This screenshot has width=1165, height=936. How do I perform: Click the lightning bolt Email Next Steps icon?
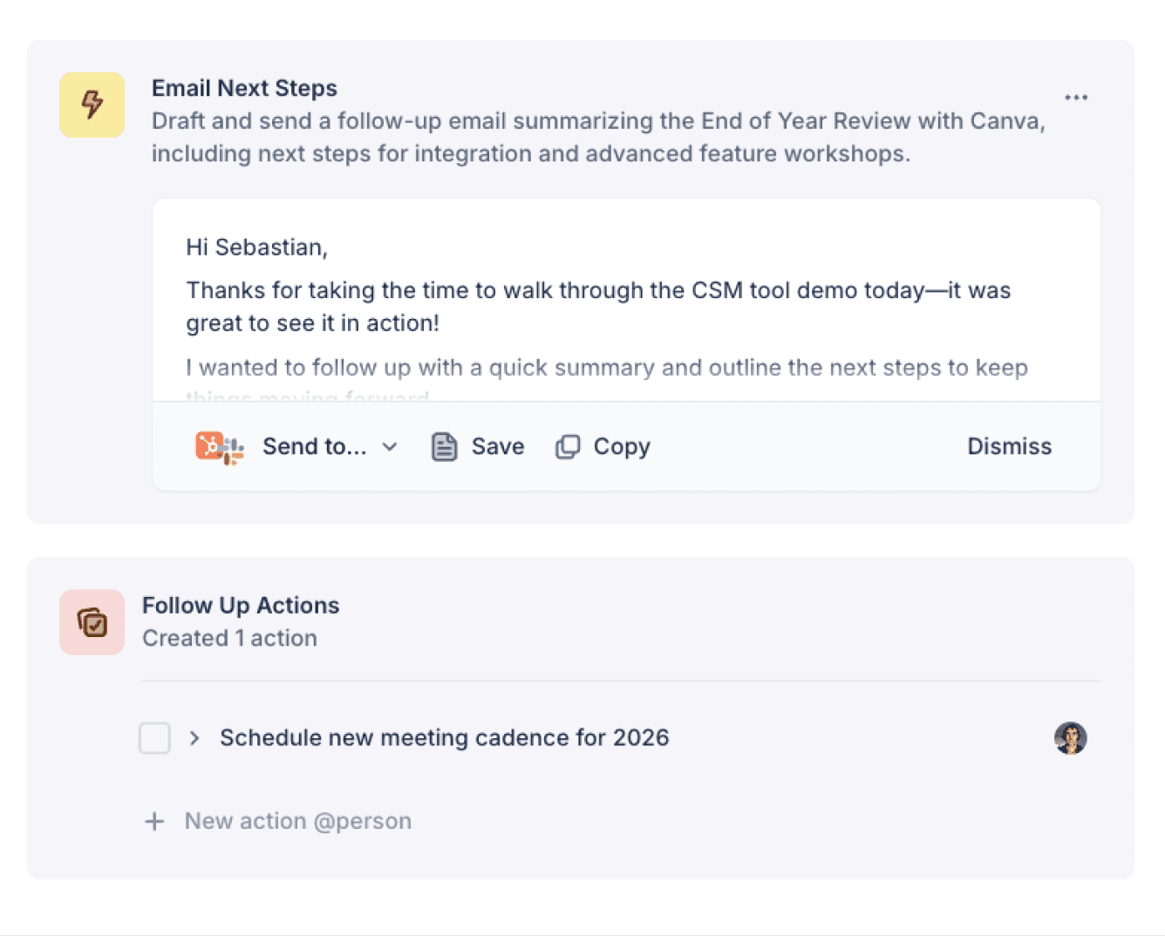[92, 105]
